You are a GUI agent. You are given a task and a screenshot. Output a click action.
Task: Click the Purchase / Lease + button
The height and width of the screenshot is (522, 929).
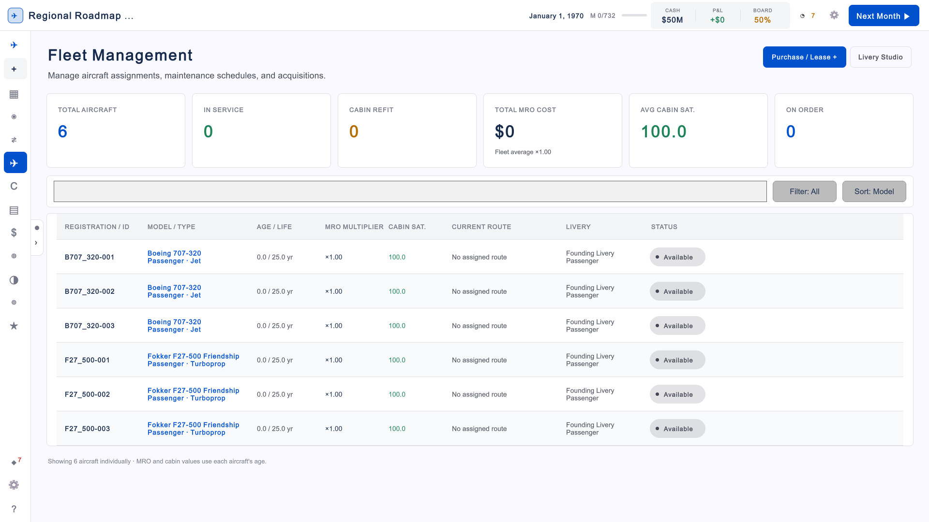[x=804, y=57]
